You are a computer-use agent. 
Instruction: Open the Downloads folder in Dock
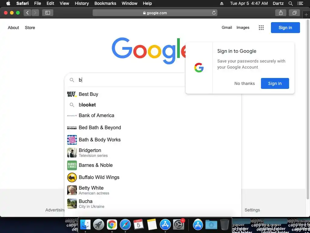tap(211, 225)
